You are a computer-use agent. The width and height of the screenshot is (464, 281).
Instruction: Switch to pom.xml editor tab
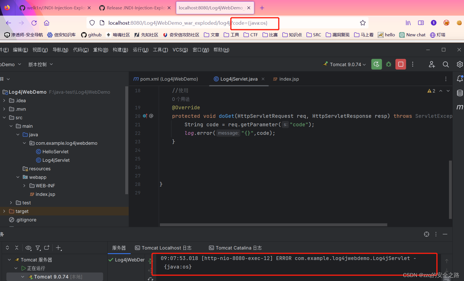pos(166,79)
